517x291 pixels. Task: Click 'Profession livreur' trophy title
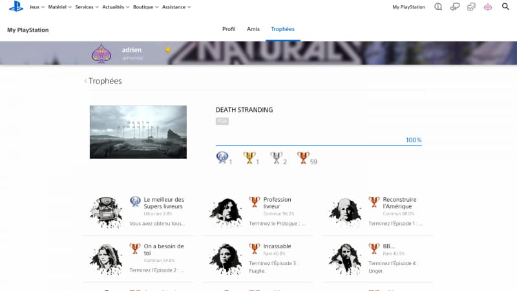pos(277,203)
